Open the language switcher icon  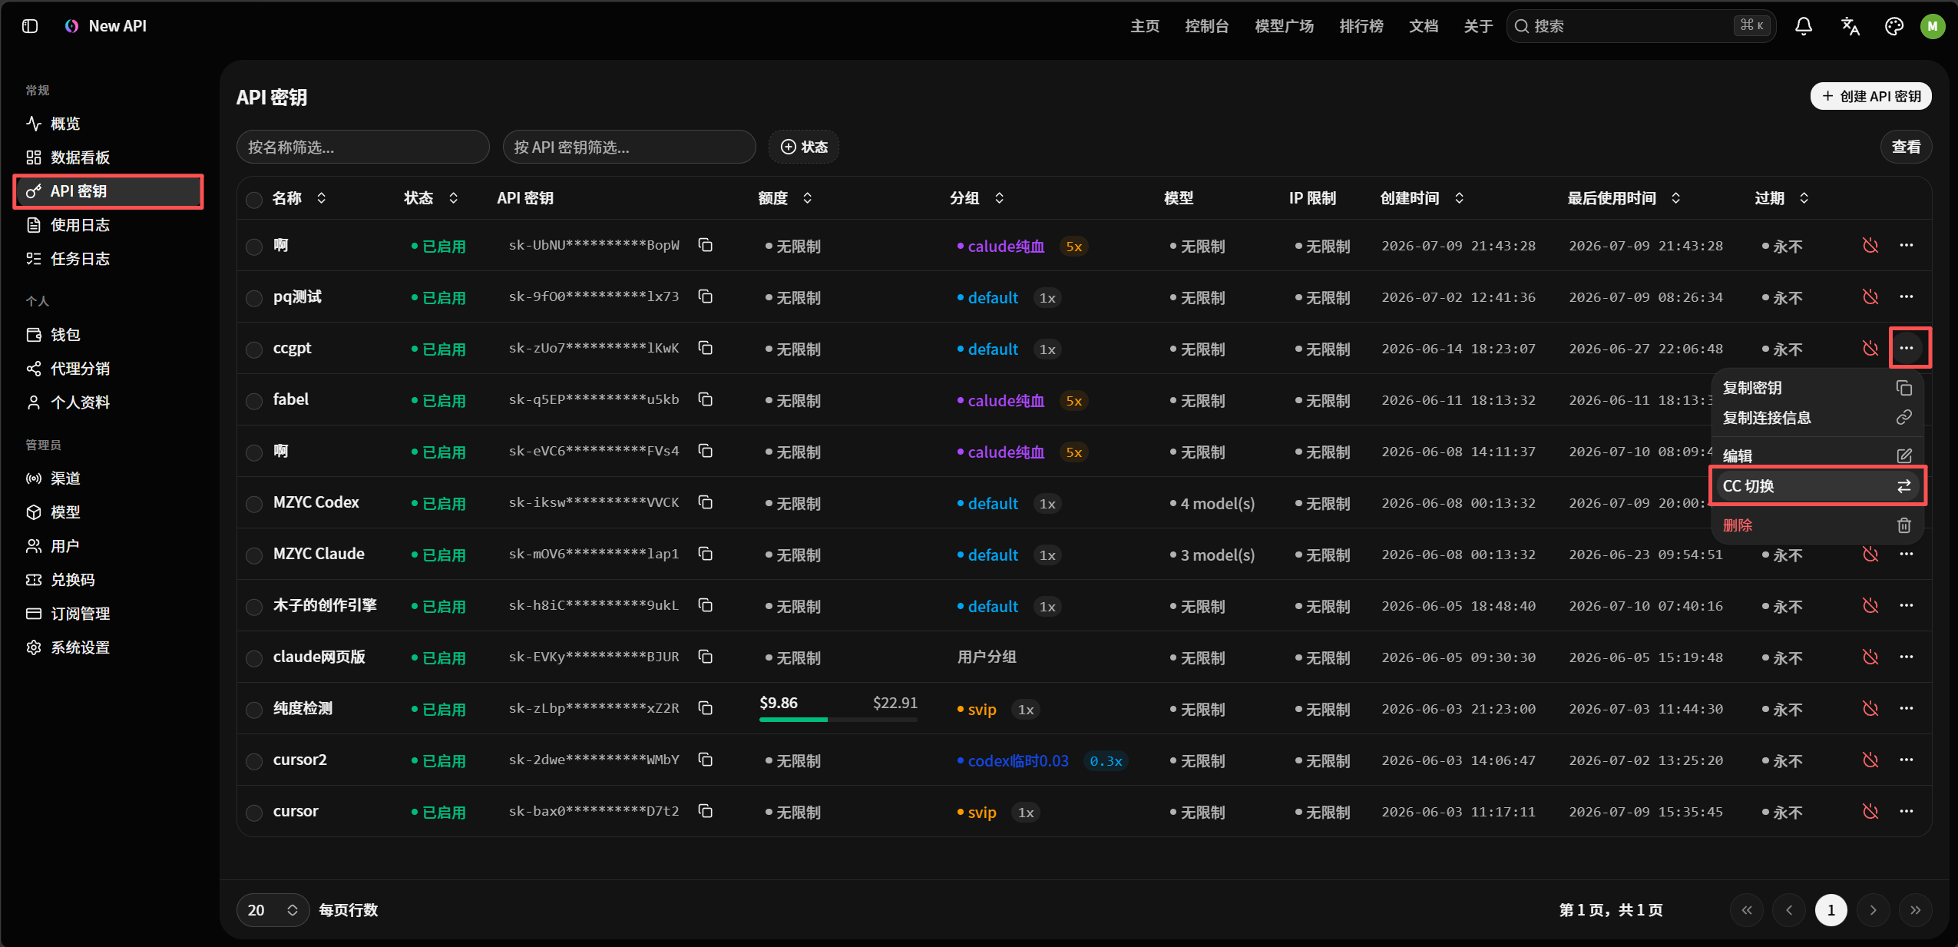1850,26
